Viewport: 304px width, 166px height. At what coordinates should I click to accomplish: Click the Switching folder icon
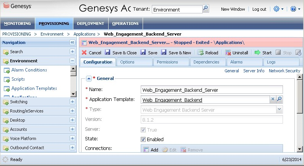(6, 102)
